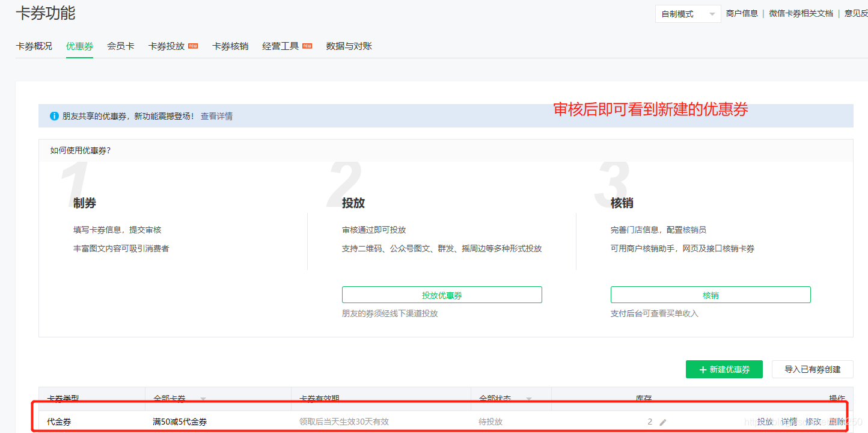Click the text 审核通过即可投放
This screenshot has height=433, width=868.
374,230
